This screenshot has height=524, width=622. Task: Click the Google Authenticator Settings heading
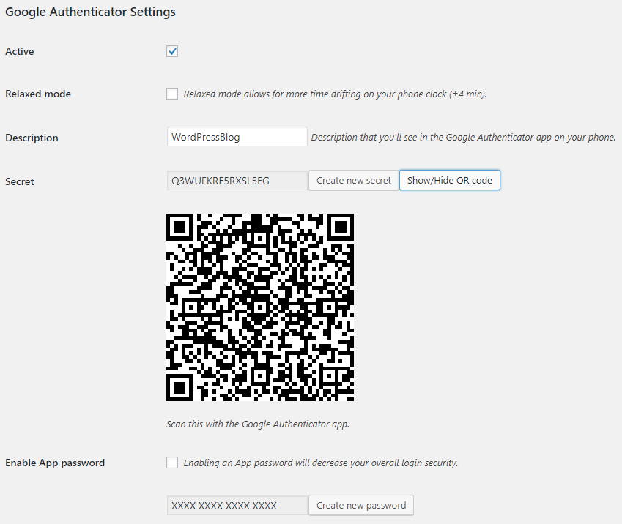90,12
